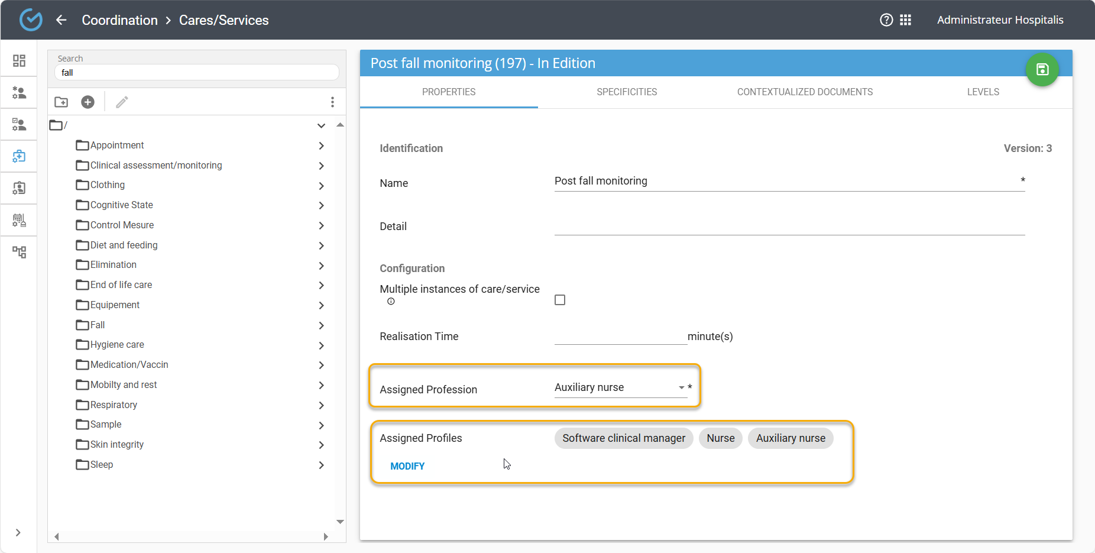Image resolution: width=1095 pixels, height=553 pixels.
Task: Collapse the root folder tree
Action: point(321,125)
